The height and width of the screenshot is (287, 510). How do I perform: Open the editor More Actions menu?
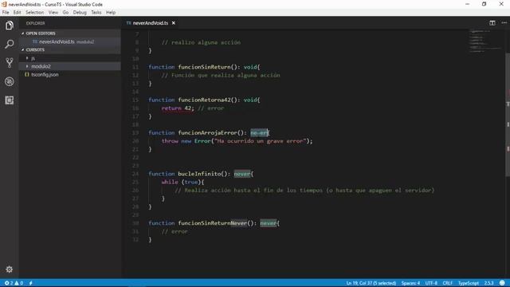pos(504,23)
